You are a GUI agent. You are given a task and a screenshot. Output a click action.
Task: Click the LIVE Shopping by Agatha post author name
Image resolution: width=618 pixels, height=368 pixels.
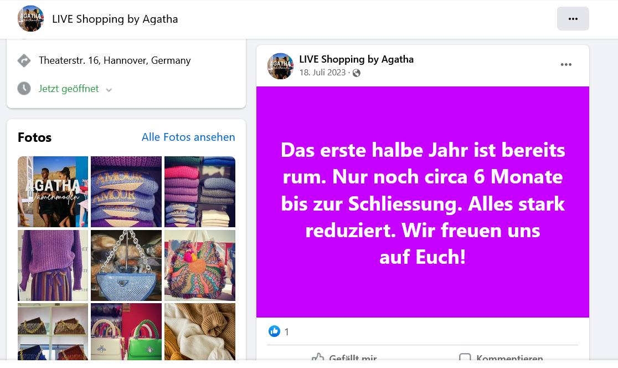(x=356, y=59)
